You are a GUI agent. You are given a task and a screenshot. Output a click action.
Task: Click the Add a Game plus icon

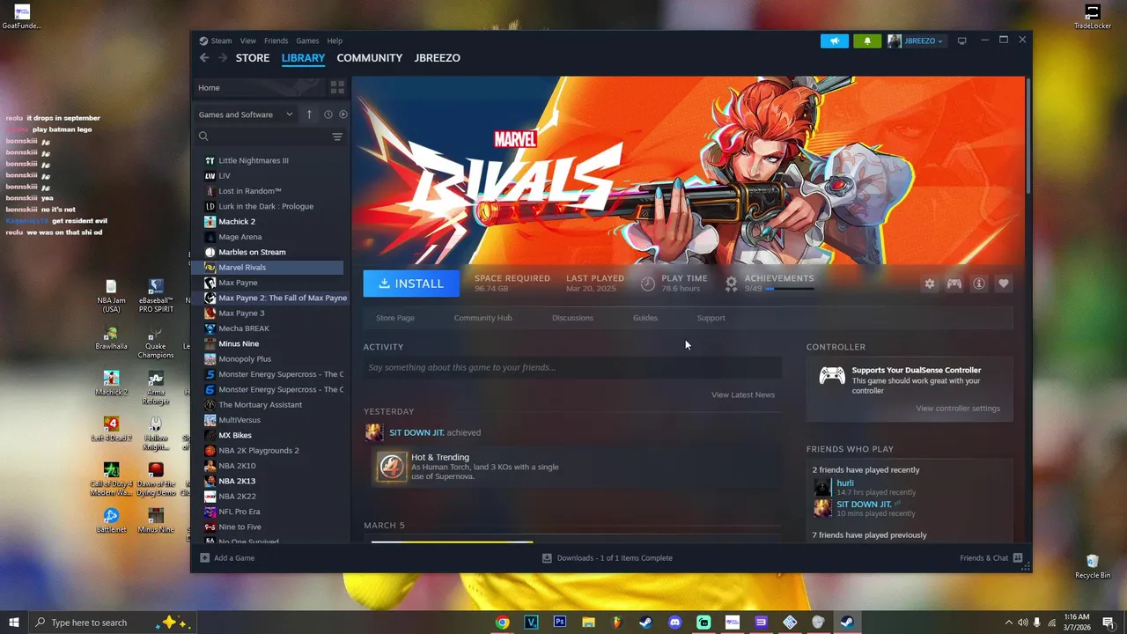coord(205,558)
